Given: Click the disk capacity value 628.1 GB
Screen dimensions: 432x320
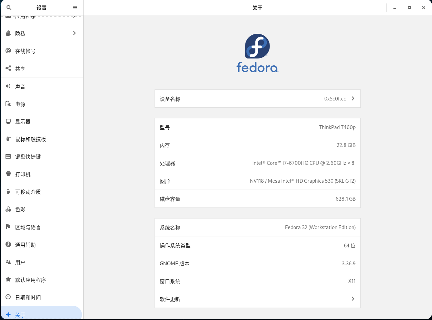Looking at the screenshot, I should tap(346, 199).
